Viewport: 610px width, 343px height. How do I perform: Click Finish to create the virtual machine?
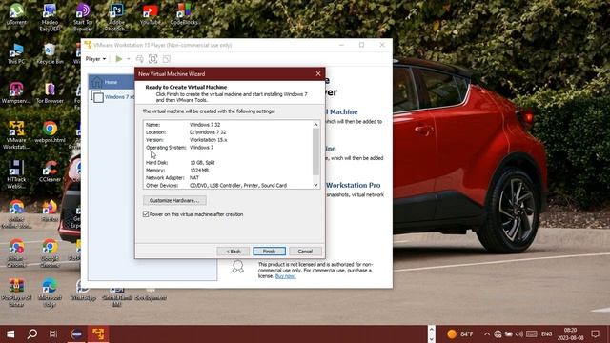269,252
